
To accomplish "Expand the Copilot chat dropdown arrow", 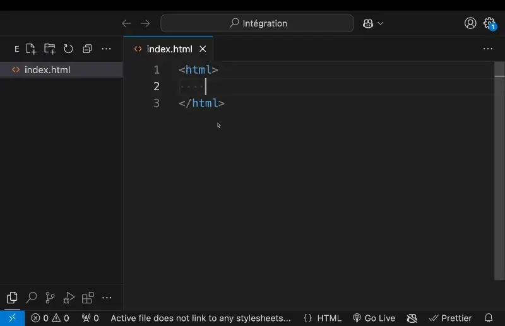I will point(381,23).
